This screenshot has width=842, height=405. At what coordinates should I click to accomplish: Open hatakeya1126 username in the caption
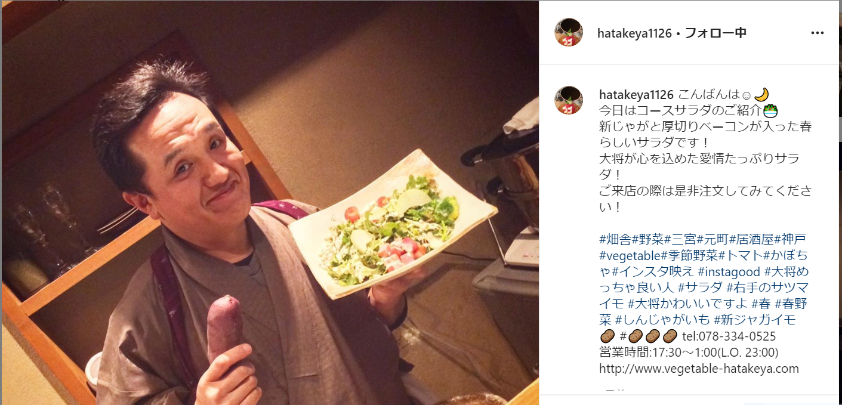click(x=636, y=95)
